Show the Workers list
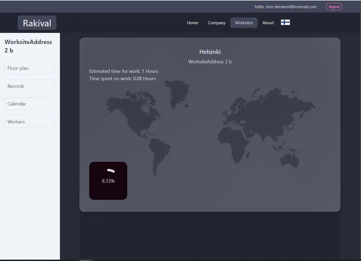This screenshot has width=361, height=261. (x=30, y=122)
